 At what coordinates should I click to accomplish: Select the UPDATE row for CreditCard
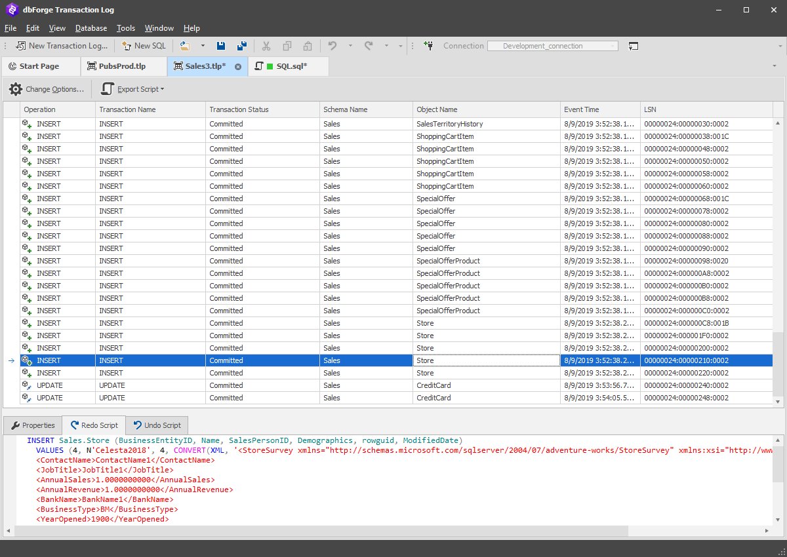pyautogui.click(x=262, y=385)
